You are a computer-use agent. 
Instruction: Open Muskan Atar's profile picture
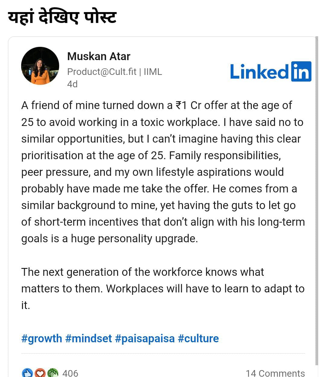pyautogui.click(x=40, y=66)
